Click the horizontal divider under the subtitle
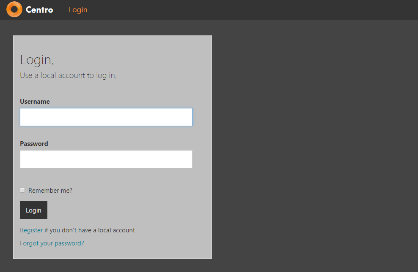The width and height of the screenshot is (418, 272). tap(112, 88)
